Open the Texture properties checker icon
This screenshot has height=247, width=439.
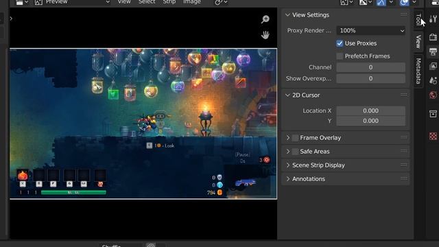click(x=433, y=136)
